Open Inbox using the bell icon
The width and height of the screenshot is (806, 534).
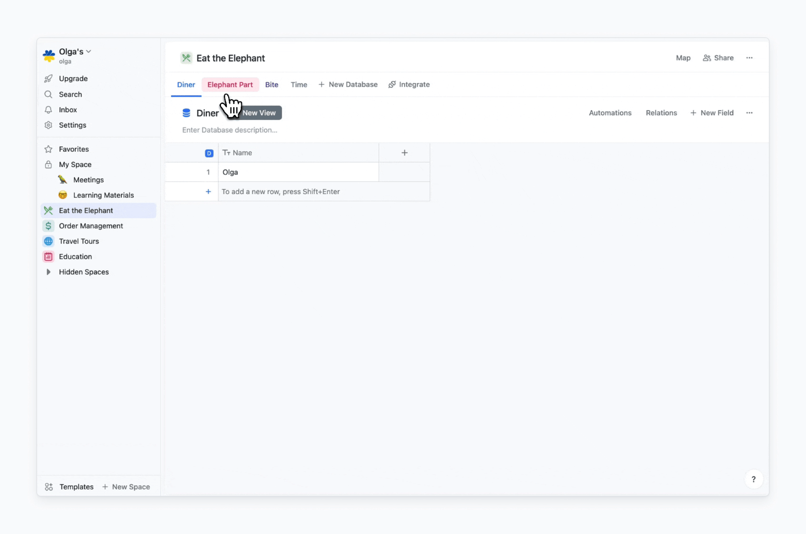pyautogui.click(x=48, y=110)
